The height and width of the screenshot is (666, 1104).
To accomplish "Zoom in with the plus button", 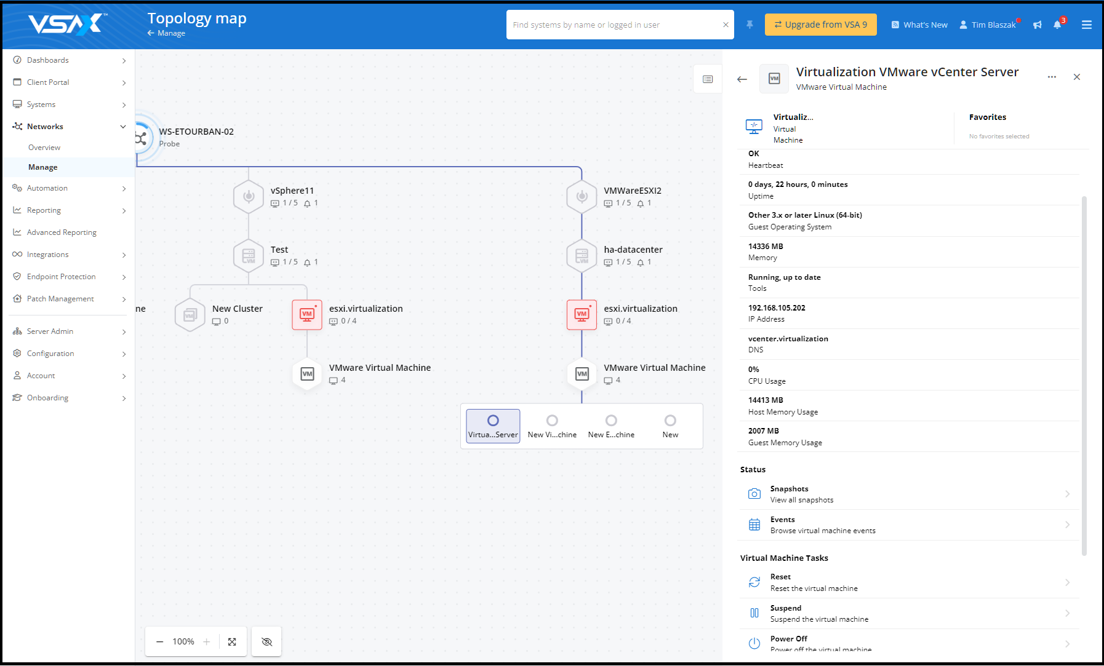I will pos(207,641).
